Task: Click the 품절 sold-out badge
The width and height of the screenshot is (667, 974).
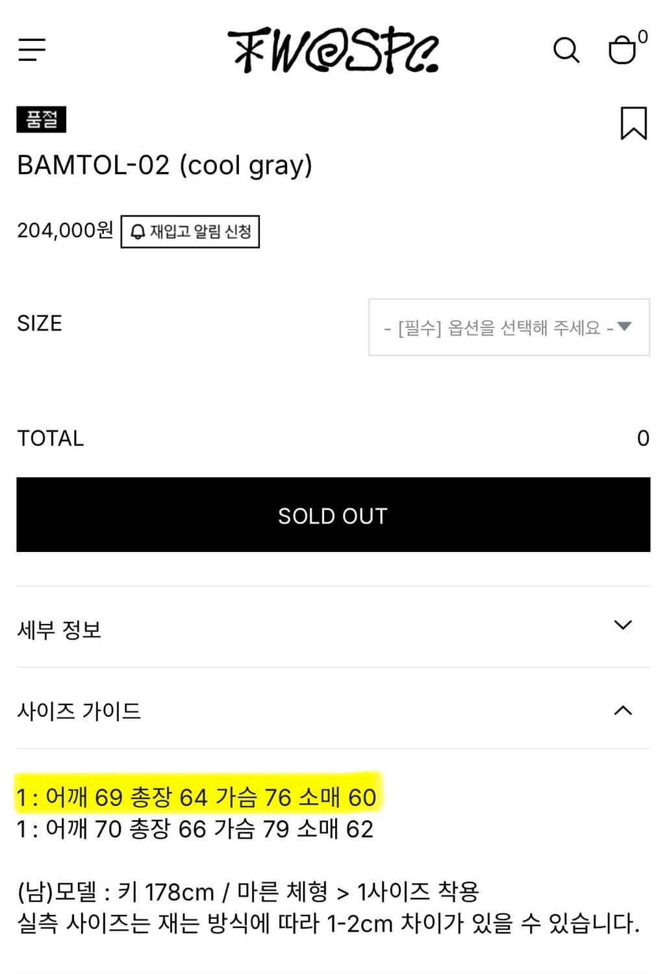Action: 40,120
